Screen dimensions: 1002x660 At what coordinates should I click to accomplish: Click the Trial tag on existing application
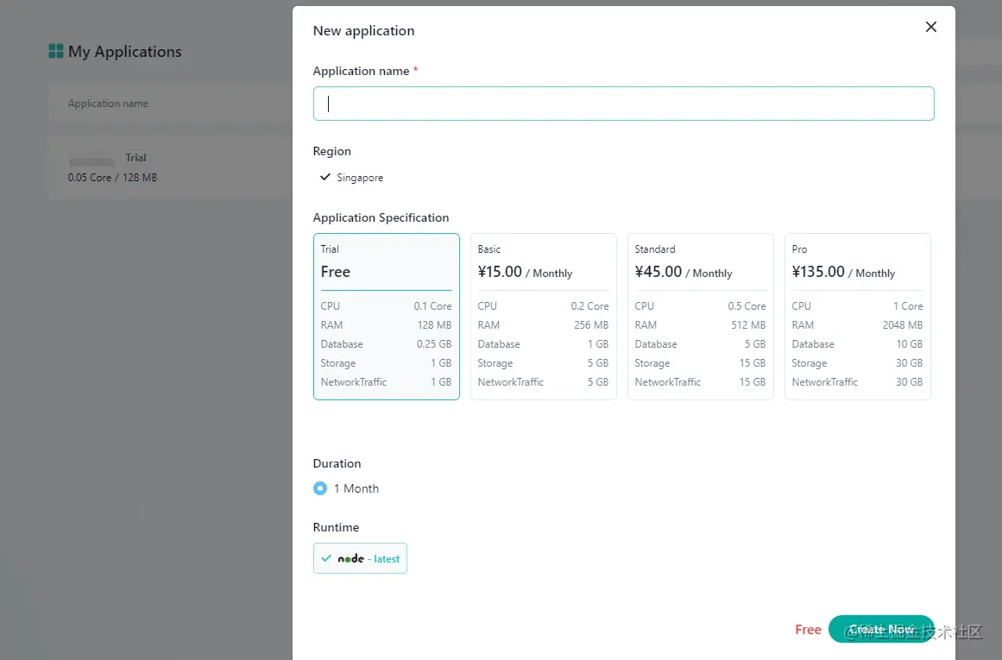coord(135,157)
